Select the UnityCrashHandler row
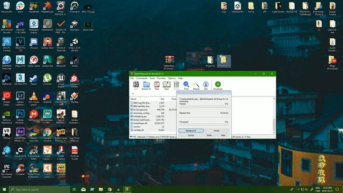This screenshot has width=343, height=193. click(153, 120)
